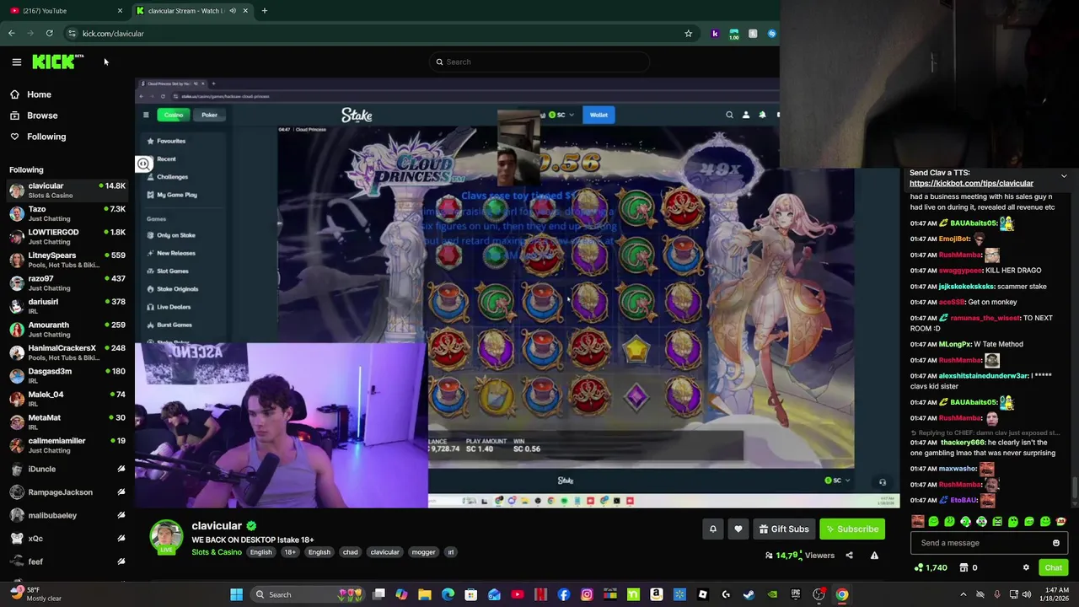Toggle stream notifications bell button
Screen dimensions: 1079x607
tap(712, 529)
